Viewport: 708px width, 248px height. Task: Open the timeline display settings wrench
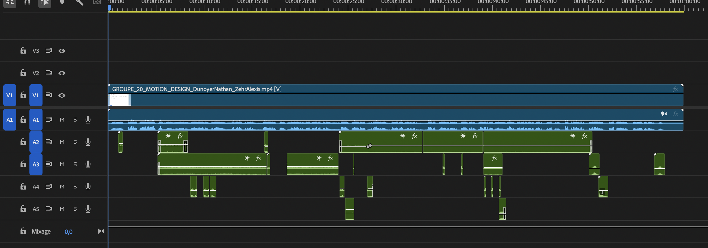point(79,3)
